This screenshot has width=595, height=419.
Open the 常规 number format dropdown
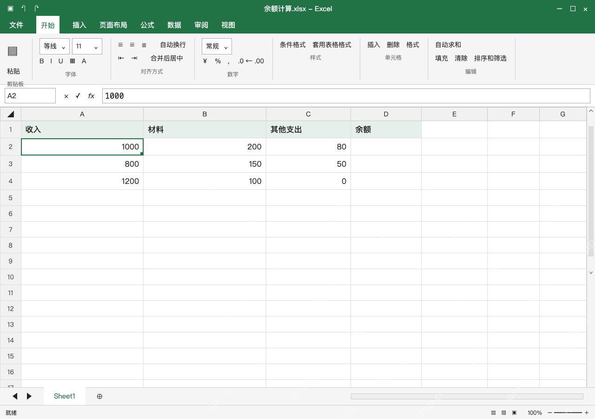217,46
